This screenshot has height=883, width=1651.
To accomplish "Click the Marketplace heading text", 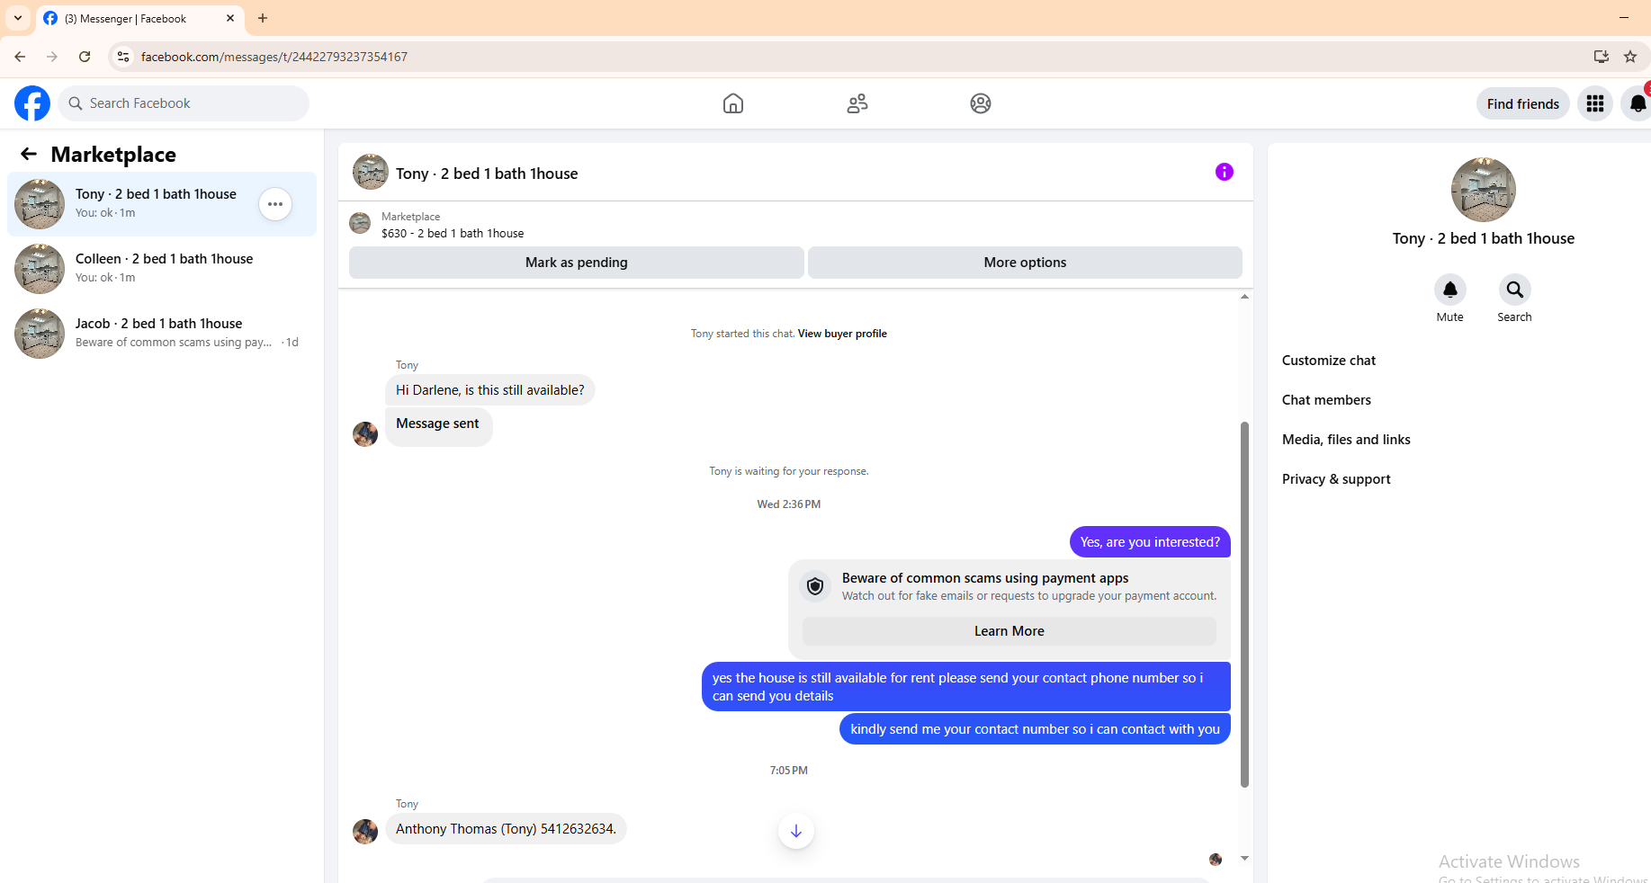I will [113, 155].
